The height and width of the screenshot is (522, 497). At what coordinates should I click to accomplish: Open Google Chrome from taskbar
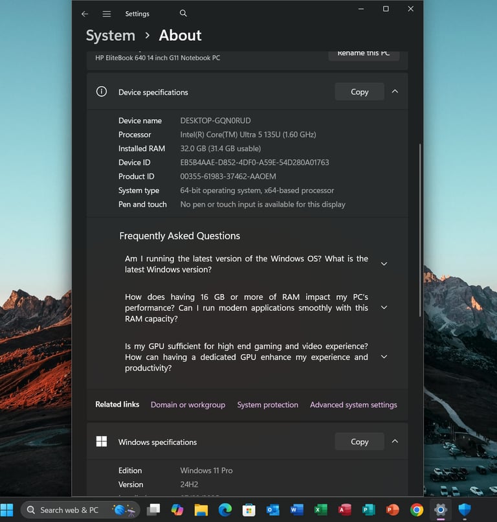click(417, 510)
